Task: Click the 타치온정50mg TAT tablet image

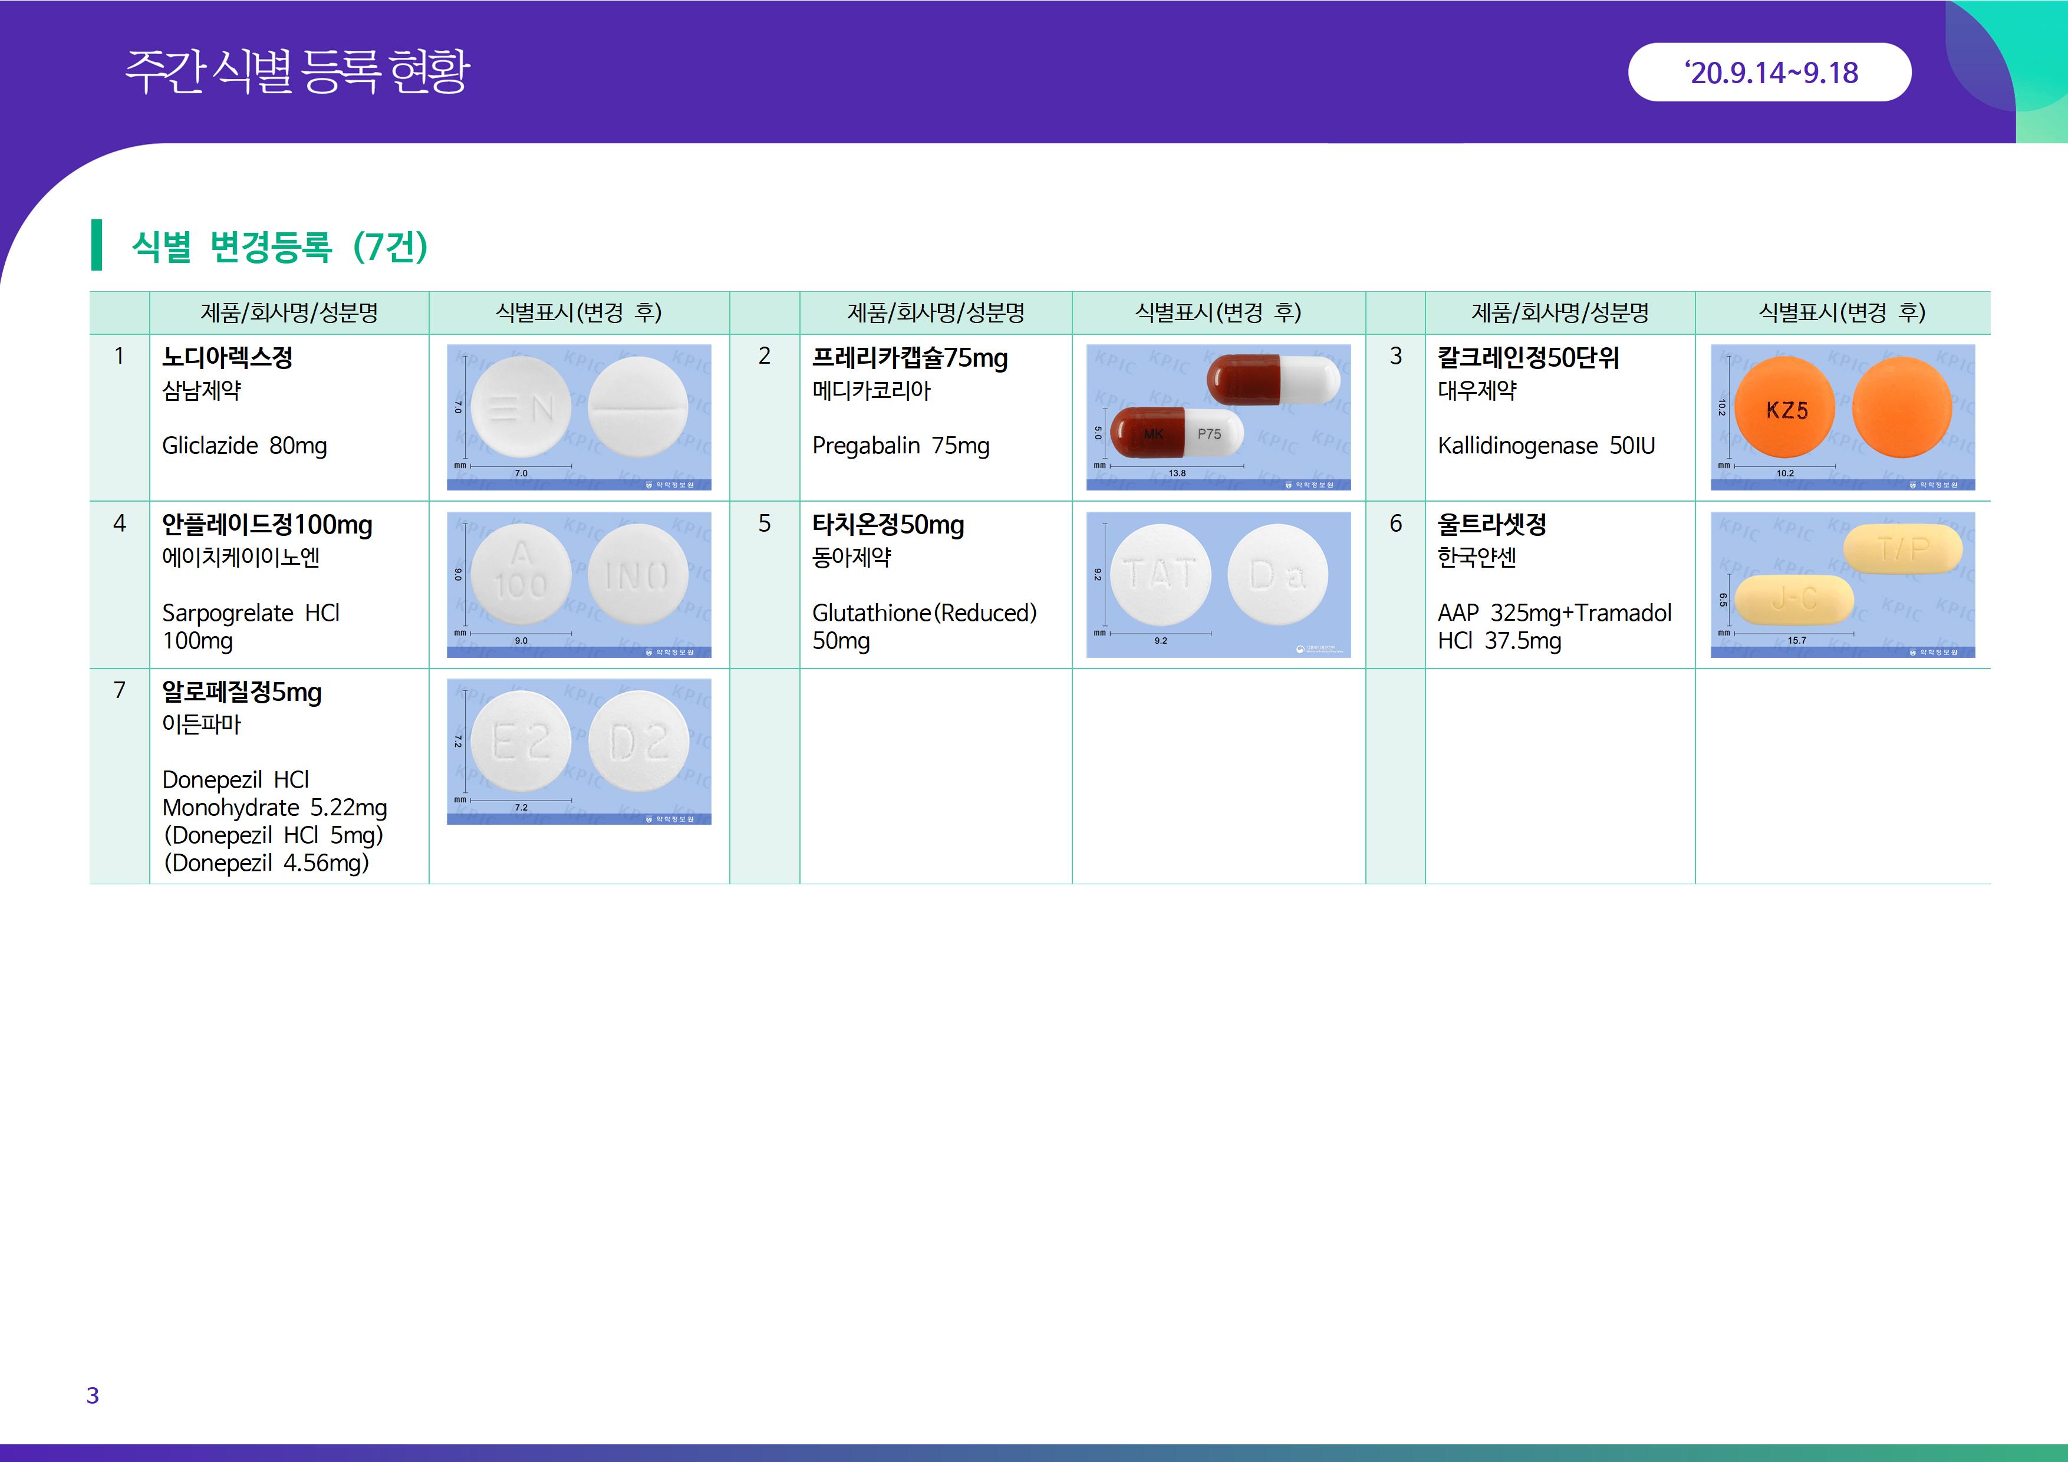Action: coord(1218,584)
